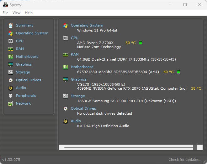The height and width of the screenshot is (164, 207).
Task: Click the Speccy app icon in title bar
Action: pyautogui.click(x=5, y=5)
